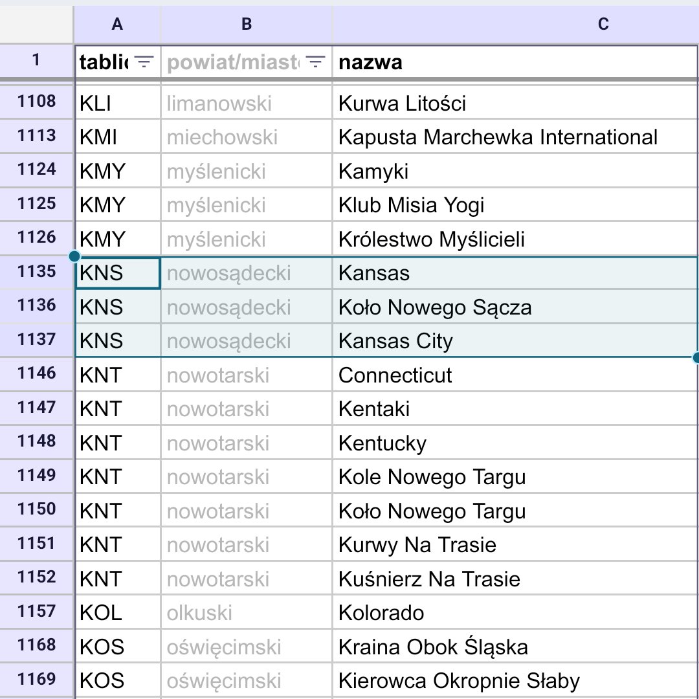Click 'Koło Nowego Targu' cell

pos(515,511)
